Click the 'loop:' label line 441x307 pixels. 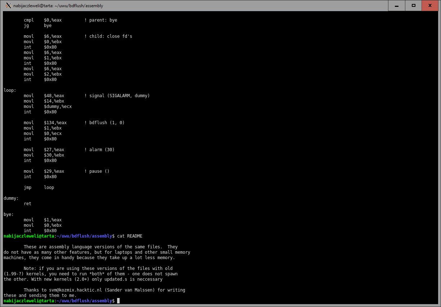10,90
